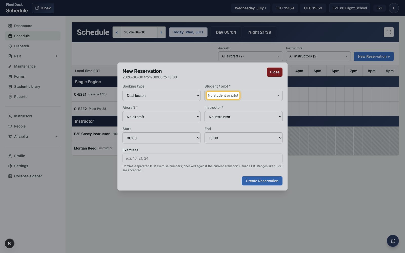
Task: Click the Schedule calendar icon in sidebar
Action: 10,36
